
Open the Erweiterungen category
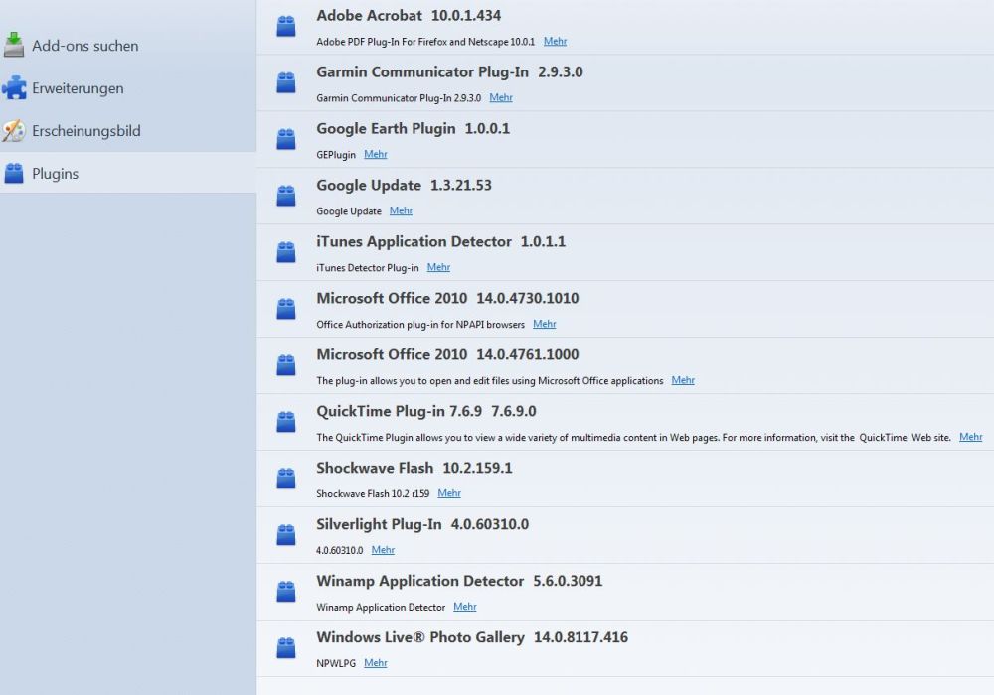click(x=78, y=88)
